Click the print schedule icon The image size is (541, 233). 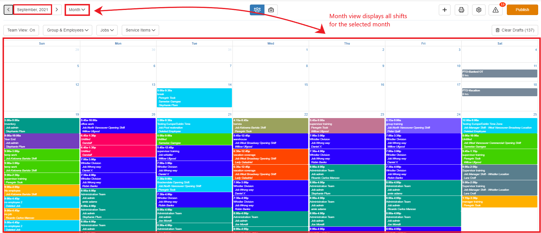tap(461, 10)
